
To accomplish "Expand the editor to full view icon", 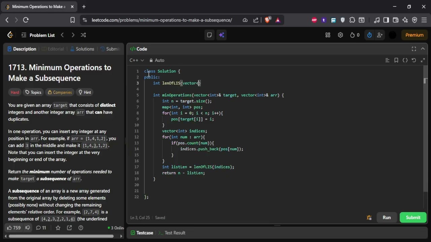I will 423,60.
